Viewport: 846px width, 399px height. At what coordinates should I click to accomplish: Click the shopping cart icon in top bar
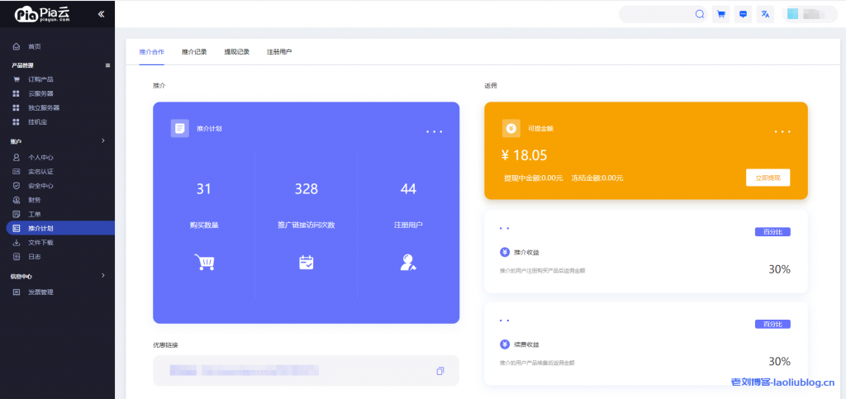(721, 14)
